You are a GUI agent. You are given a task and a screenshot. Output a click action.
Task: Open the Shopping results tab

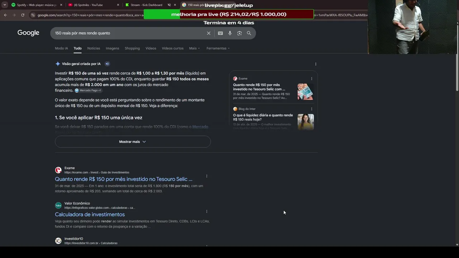132,48
